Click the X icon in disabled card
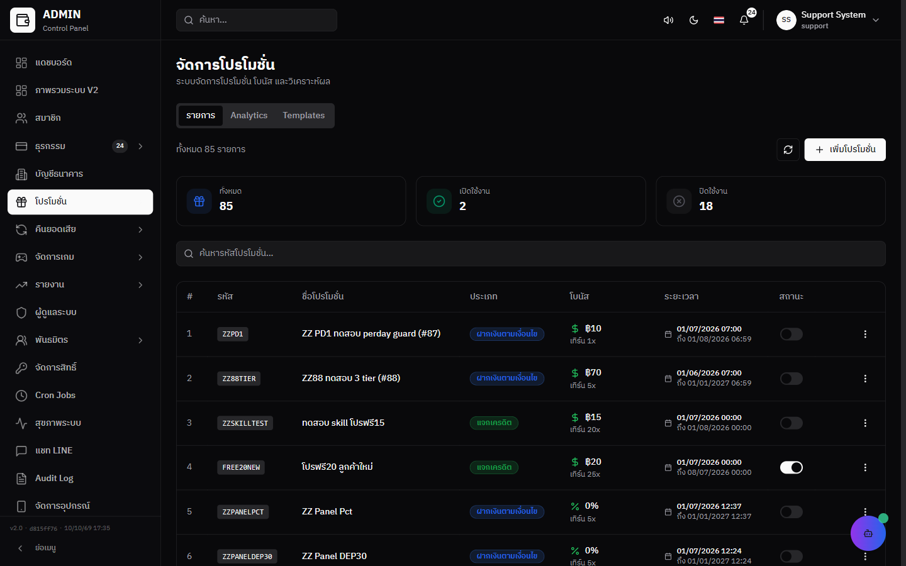 [679, 201]
